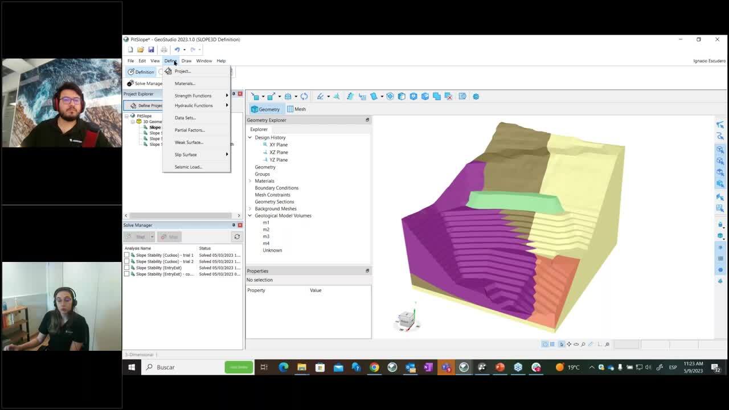729x410 pixels.
Task: Click the Windows Start button
Action: click(x=132, y=367)
